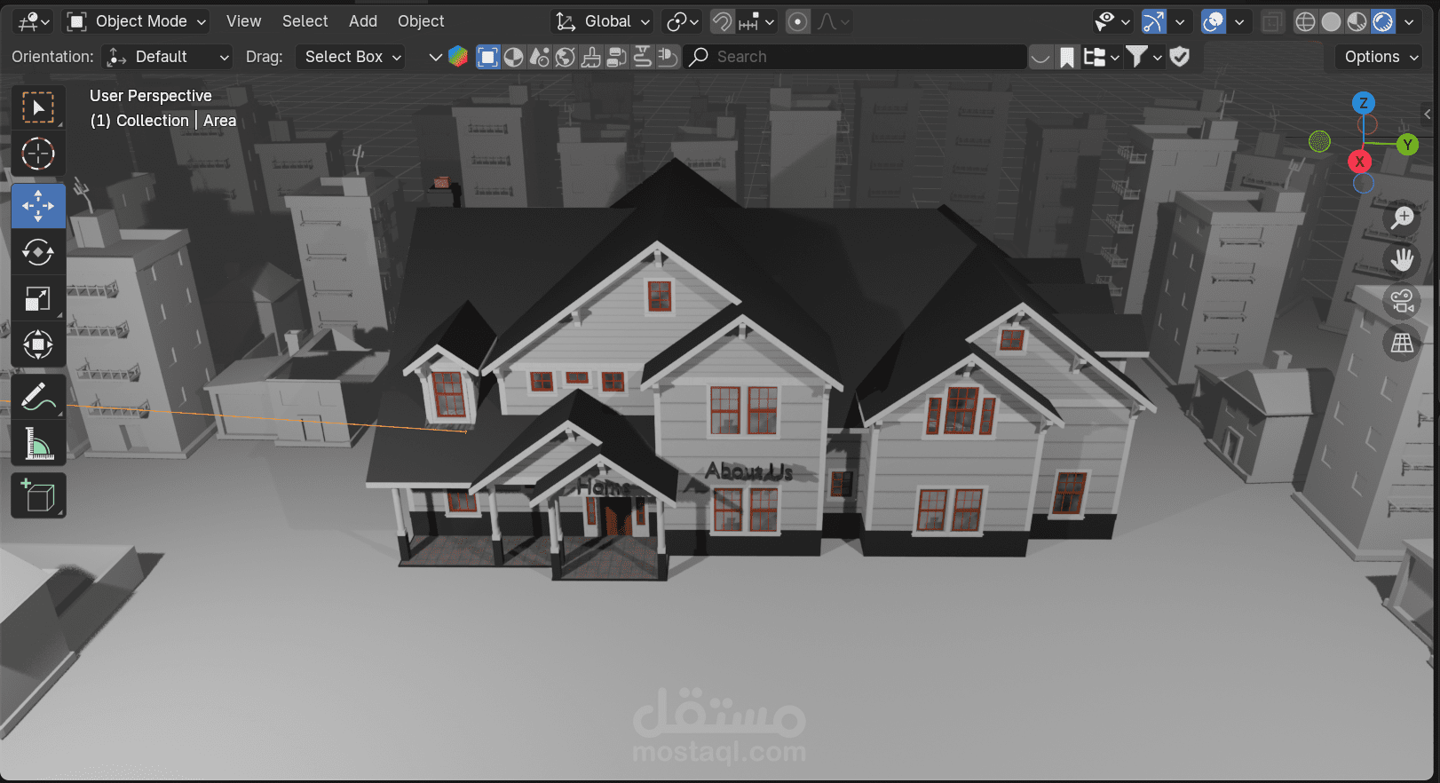Select the Measure ruler tool

(38, 443)
